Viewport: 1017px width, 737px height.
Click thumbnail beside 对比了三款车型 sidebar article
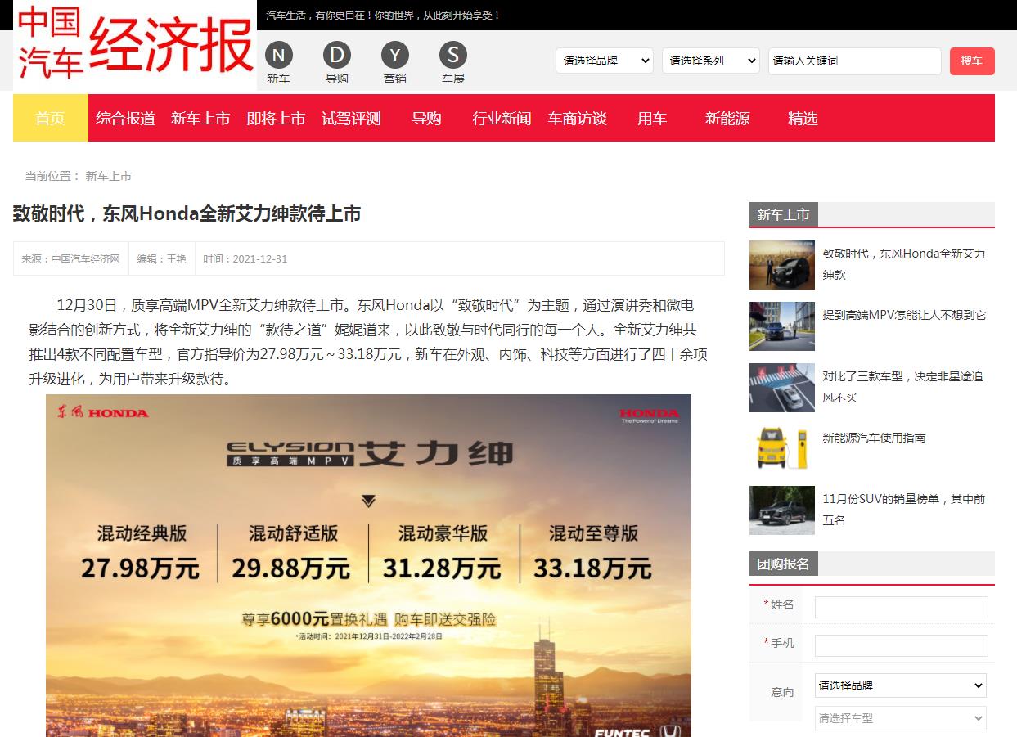(782, 388)
